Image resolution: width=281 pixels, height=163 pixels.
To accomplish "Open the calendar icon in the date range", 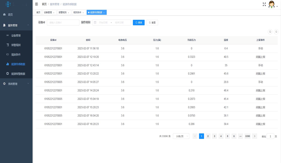I will (x=95, y=23).
